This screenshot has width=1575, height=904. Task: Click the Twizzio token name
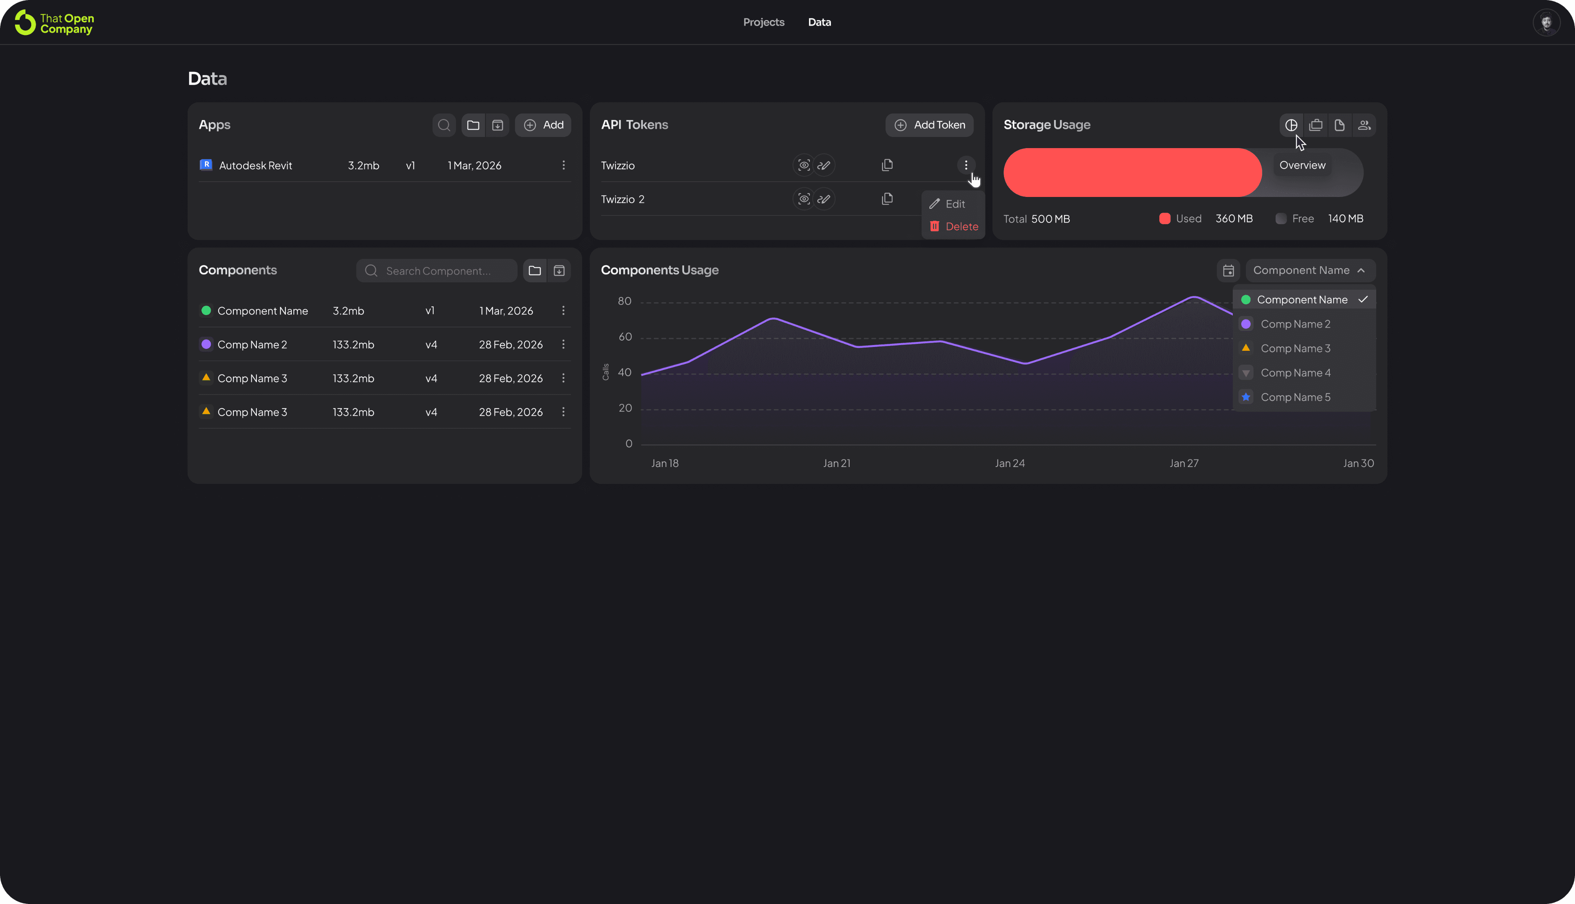tap(618, 166)
